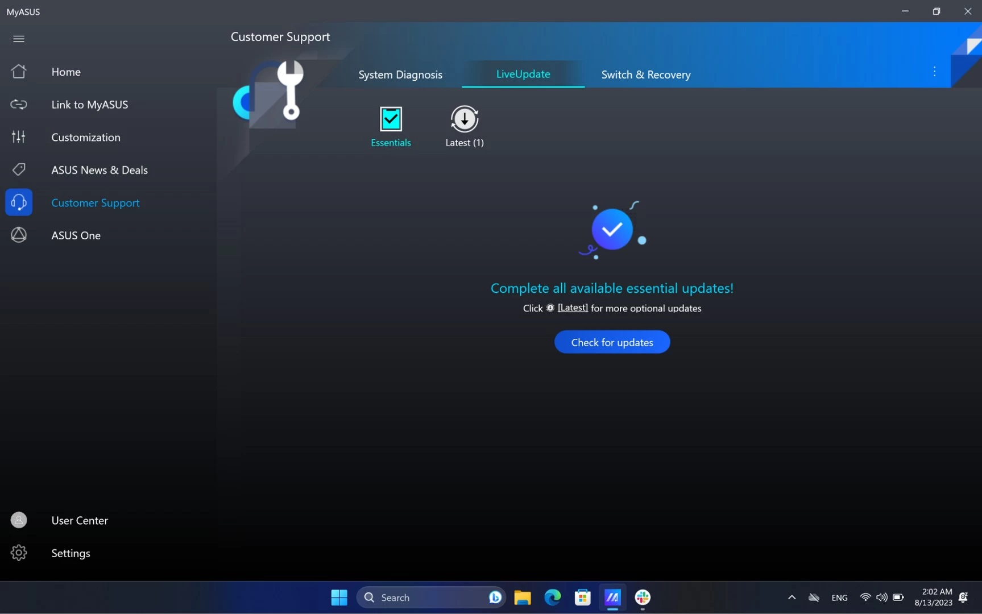Click the Bing icon in search box

[x=495, y=597]
